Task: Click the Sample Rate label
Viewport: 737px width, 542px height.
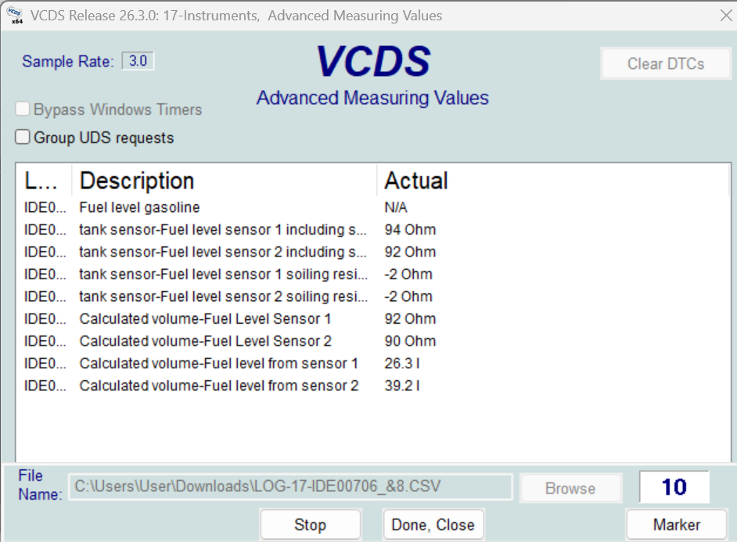Action: pos(68,62)
